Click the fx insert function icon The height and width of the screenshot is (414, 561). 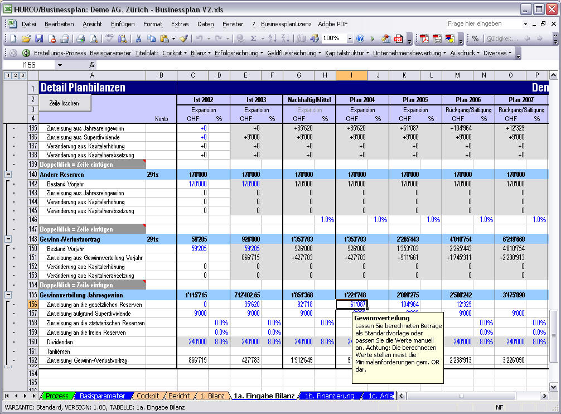click(x=92, y=65)
